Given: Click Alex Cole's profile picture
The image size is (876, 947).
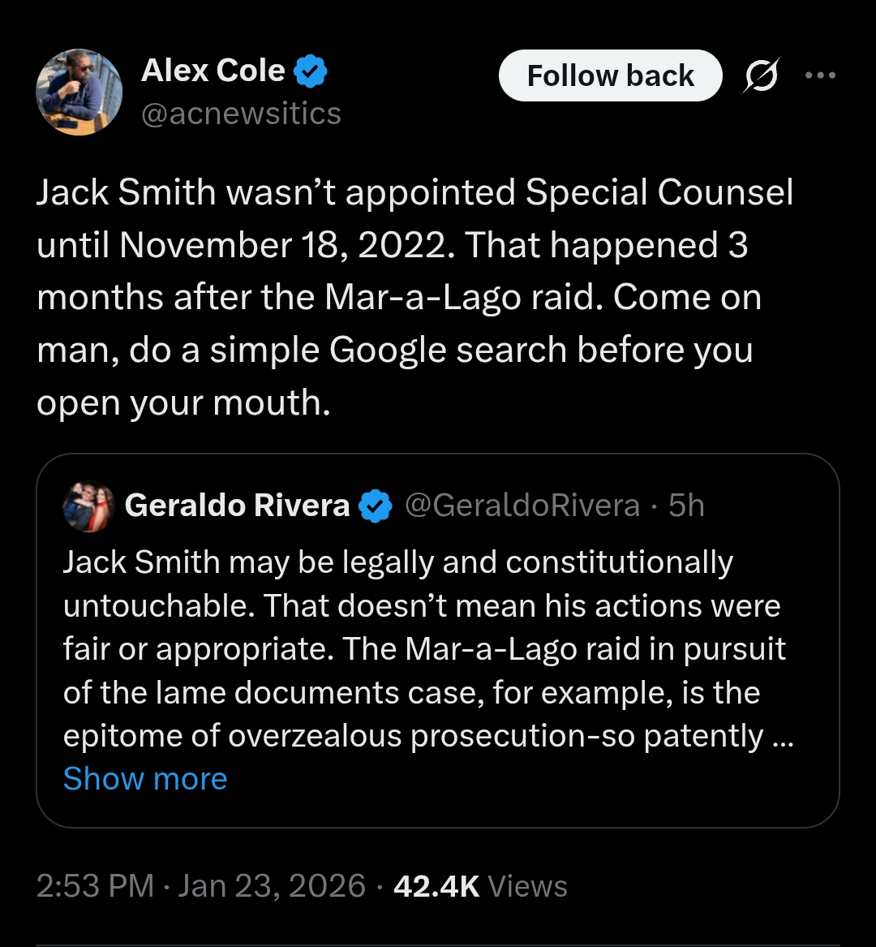Looking at the screenshot, I should pos(79,92).
